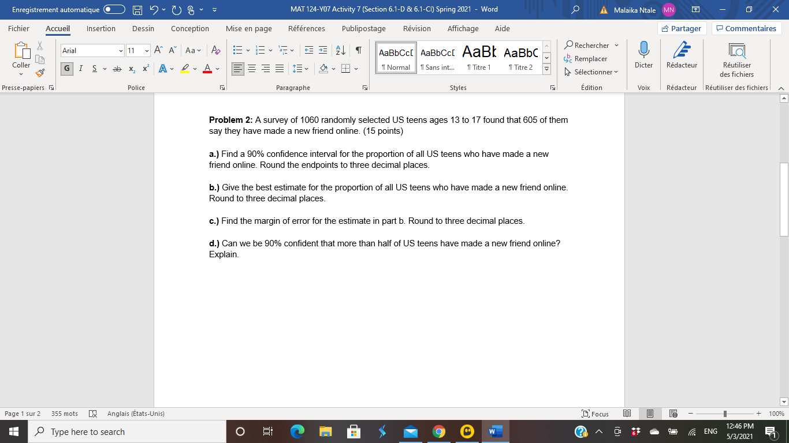The width and height of the screenshot is (789, 443).
Task: Toggle show paragraph marks
Action: tap(359, 51)
